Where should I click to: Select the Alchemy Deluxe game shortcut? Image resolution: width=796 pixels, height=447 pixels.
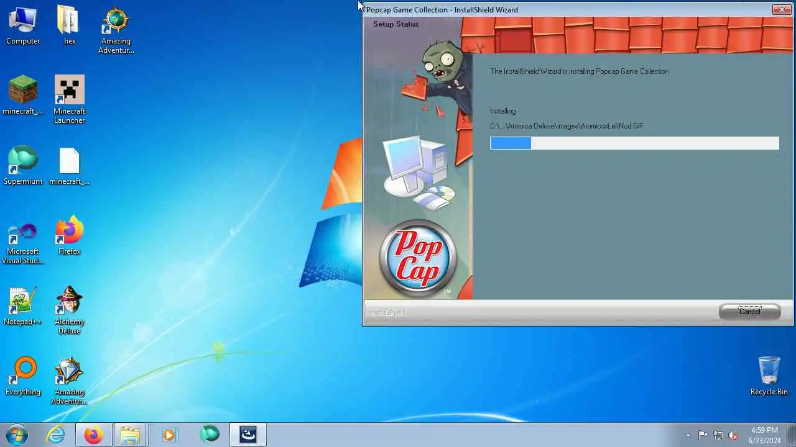tap(69, 310)
